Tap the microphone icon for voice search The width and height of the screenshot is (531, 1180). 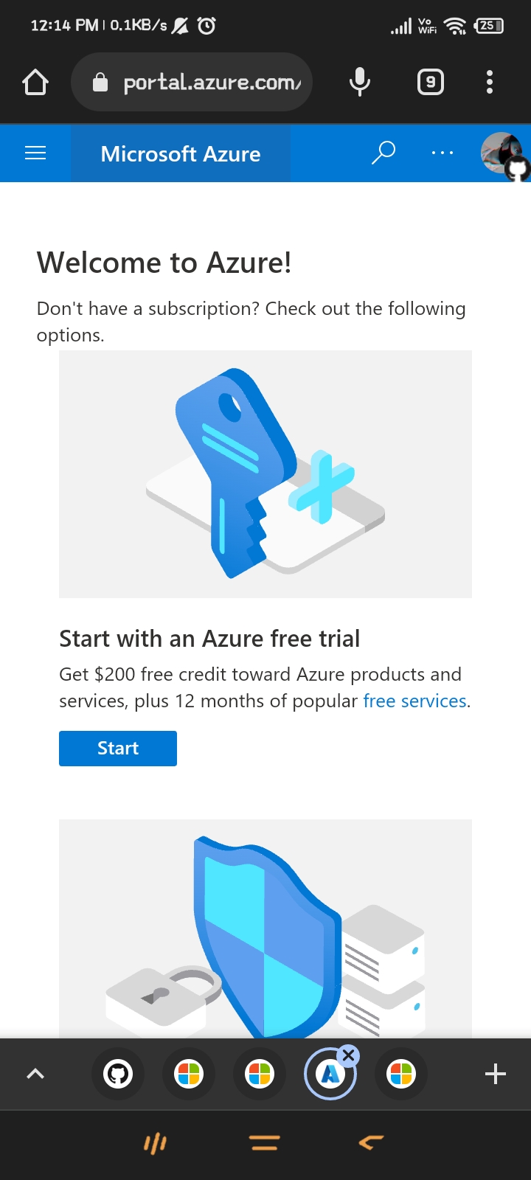[x=359, y=82]
